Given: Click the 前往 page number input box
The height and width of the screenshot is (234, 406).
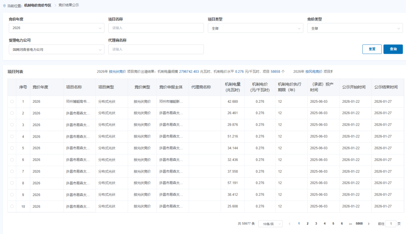Looking at the screenshot, I should (391, 223).
